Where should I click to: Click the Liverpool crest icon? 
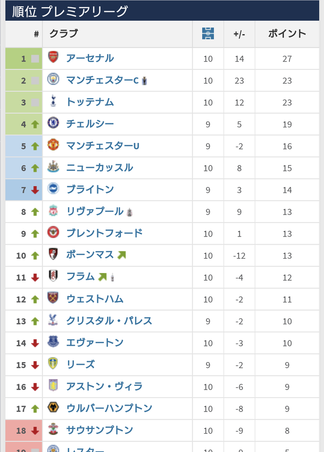53,211
